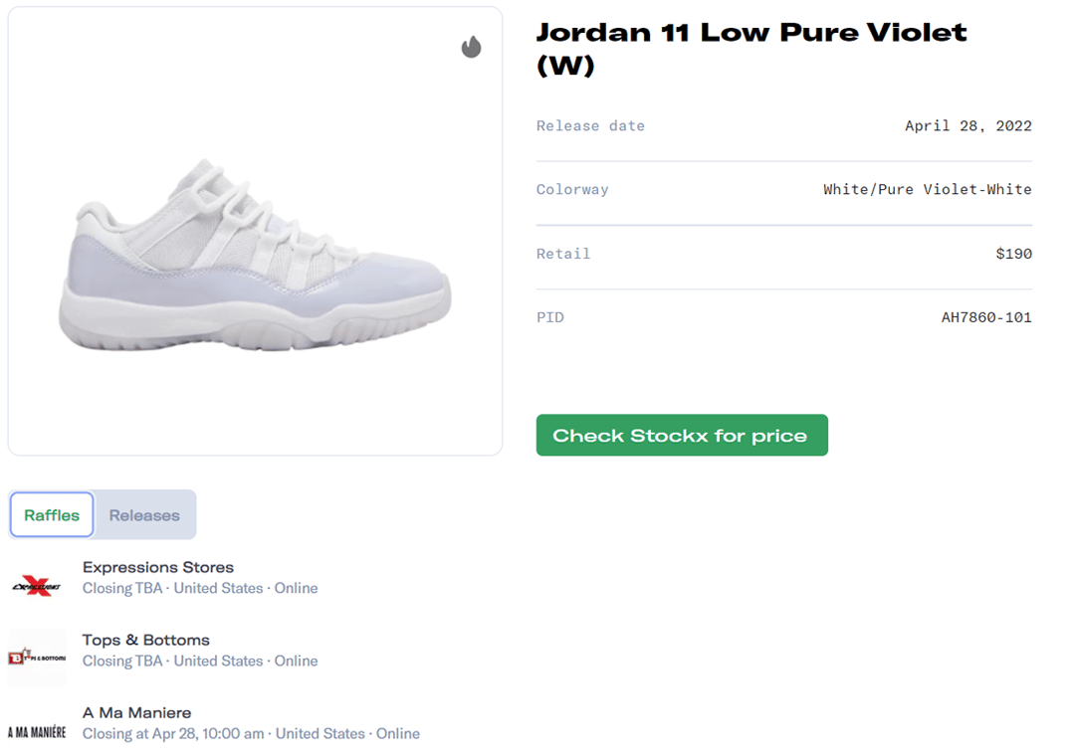Click the $190 retail price
The image size is (1075, 756).
(1013, 254)
